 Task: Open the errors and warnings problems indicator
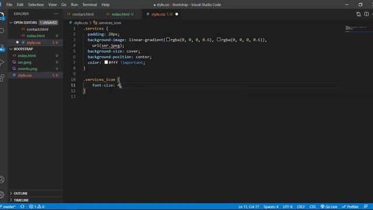(37, 206)
